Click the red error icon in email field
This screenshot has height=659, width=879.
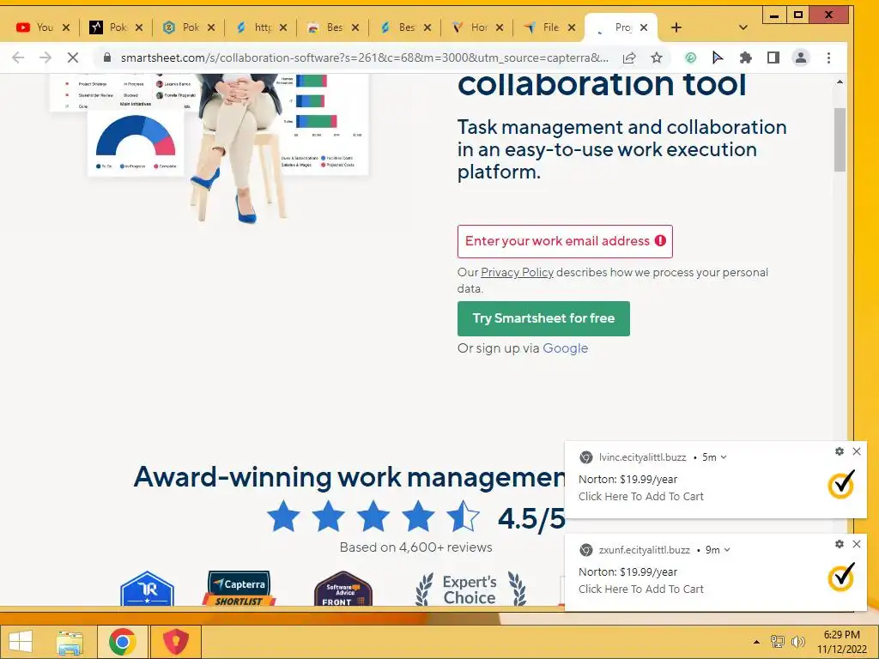pyautogui.click(x=660, y=241)
